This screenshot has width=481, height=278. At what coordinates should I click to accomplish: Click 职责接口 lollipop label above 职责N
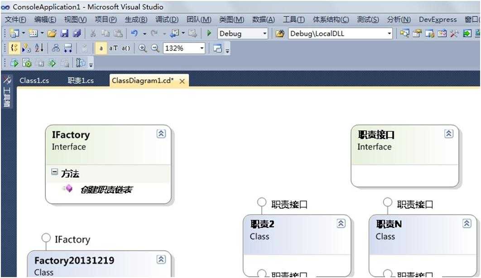[x=415, y=204]
